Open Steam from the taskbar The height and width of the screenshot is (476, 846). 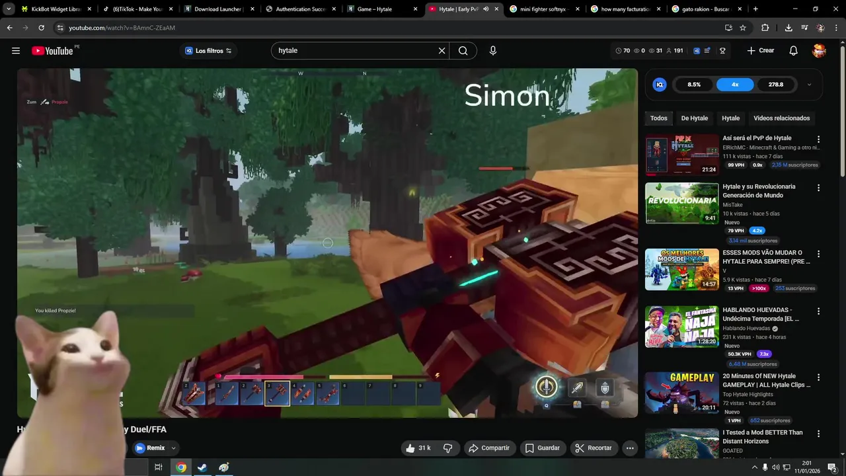pyautogui.click(x=202, y=467)
